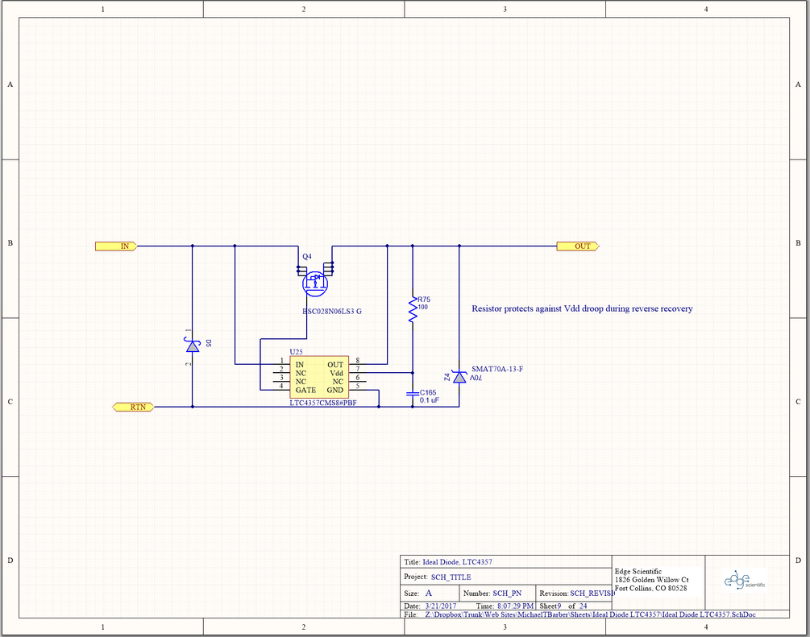Select the U25 LTC4357 IC body
This screenshot has height=637, width=810.
[x=319, y=377]
